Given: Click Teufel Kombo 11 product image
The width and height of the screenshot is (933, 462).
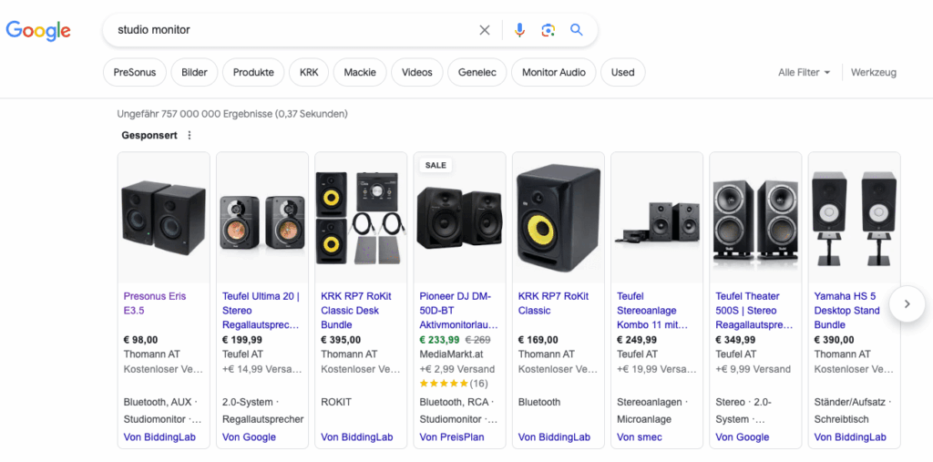Looking at the screenshot, I should (x=658, y=217).
